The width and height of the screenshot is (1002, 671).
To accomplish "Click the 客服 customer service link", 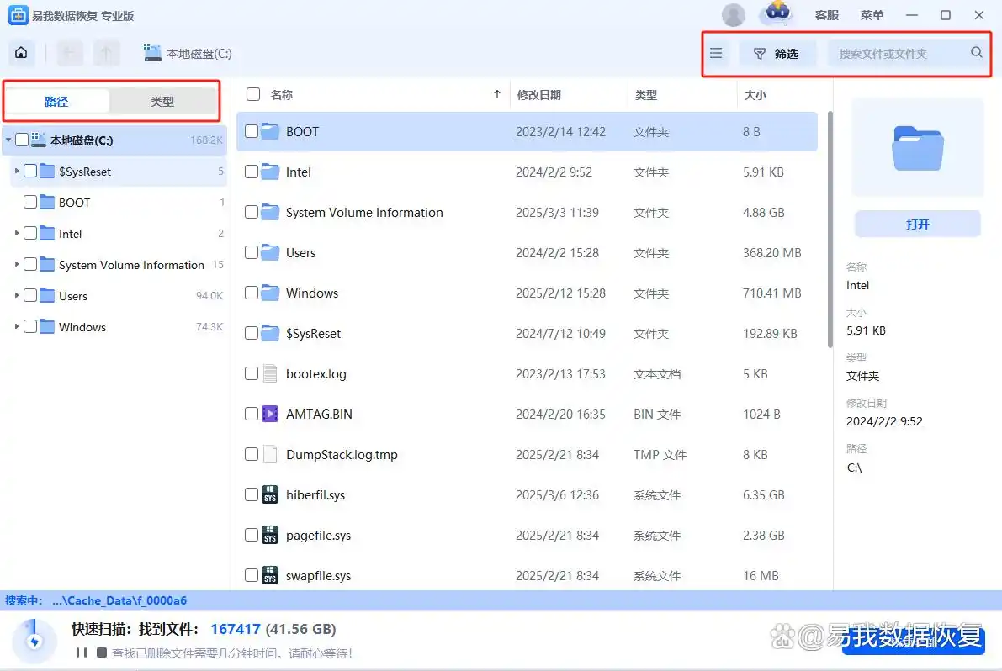I will [827, 14].
